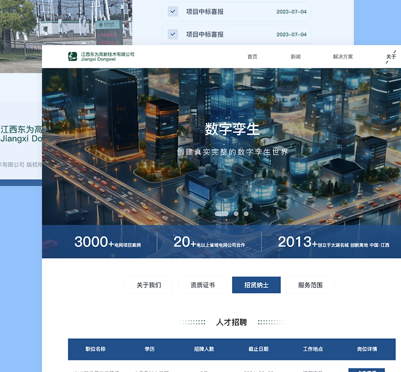Select the active first carousel indicator
The image size is (401, 372).
[221, 213]
